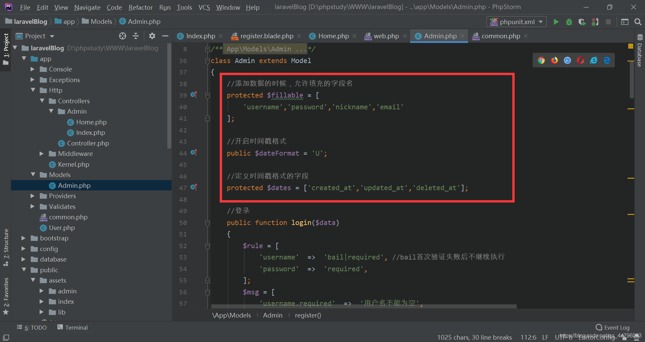Collapse the Http folder
This screenshot has height=342, width=645.
click(x=33, y=90)
